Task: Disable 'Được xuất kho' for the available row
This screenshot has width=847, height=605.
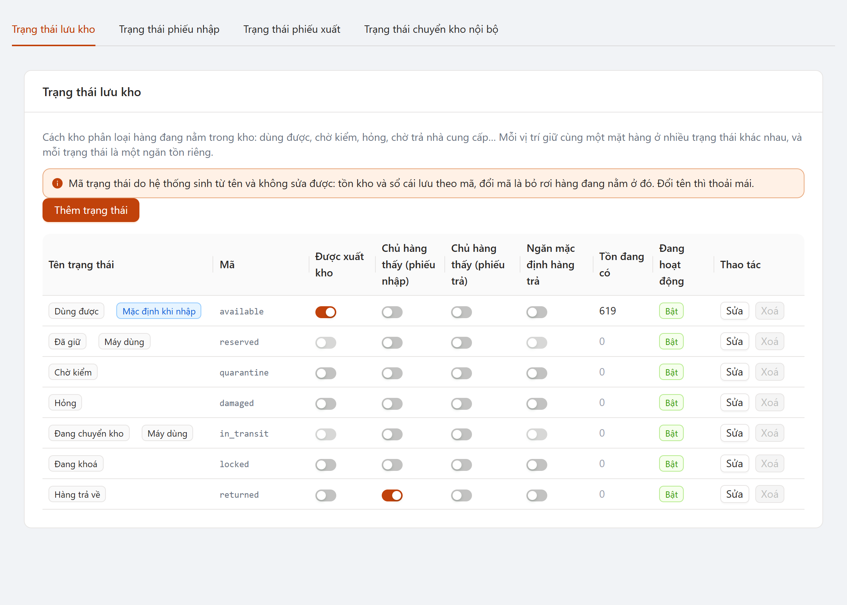Action: (326, 312)
